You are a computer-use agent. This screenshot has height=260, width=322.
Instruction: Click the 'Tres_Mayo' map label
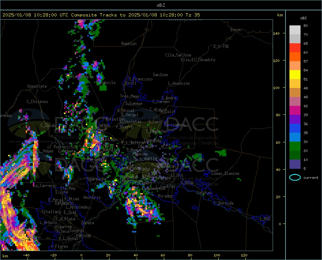click(x=130, y=96)
